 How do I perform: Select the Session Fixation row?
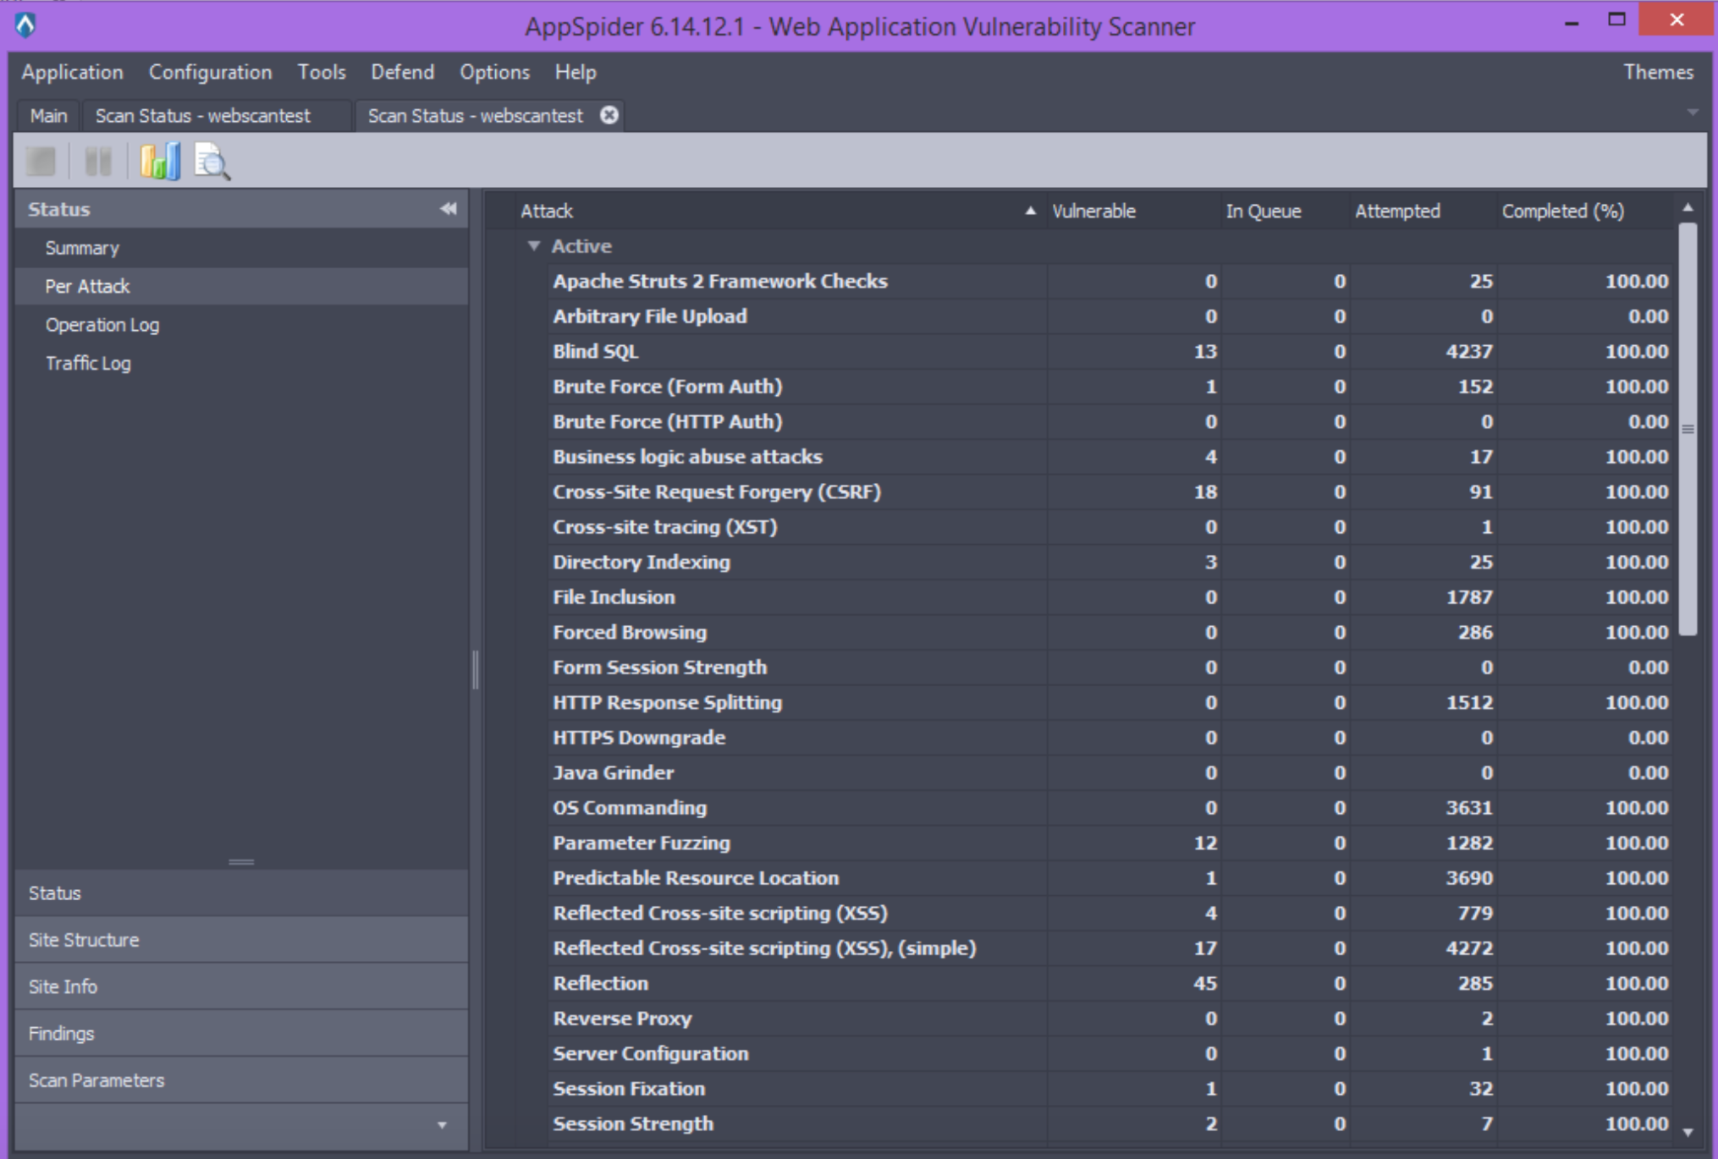coord(1110,1089)
